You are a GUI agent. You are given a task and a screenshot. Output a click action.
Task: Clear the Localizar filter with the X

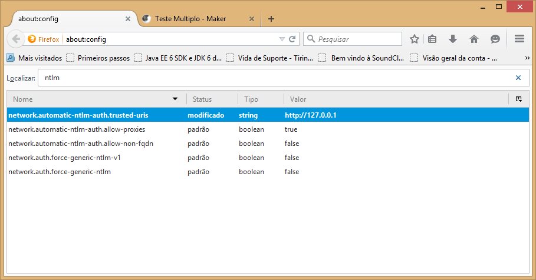tap(518, 78)
